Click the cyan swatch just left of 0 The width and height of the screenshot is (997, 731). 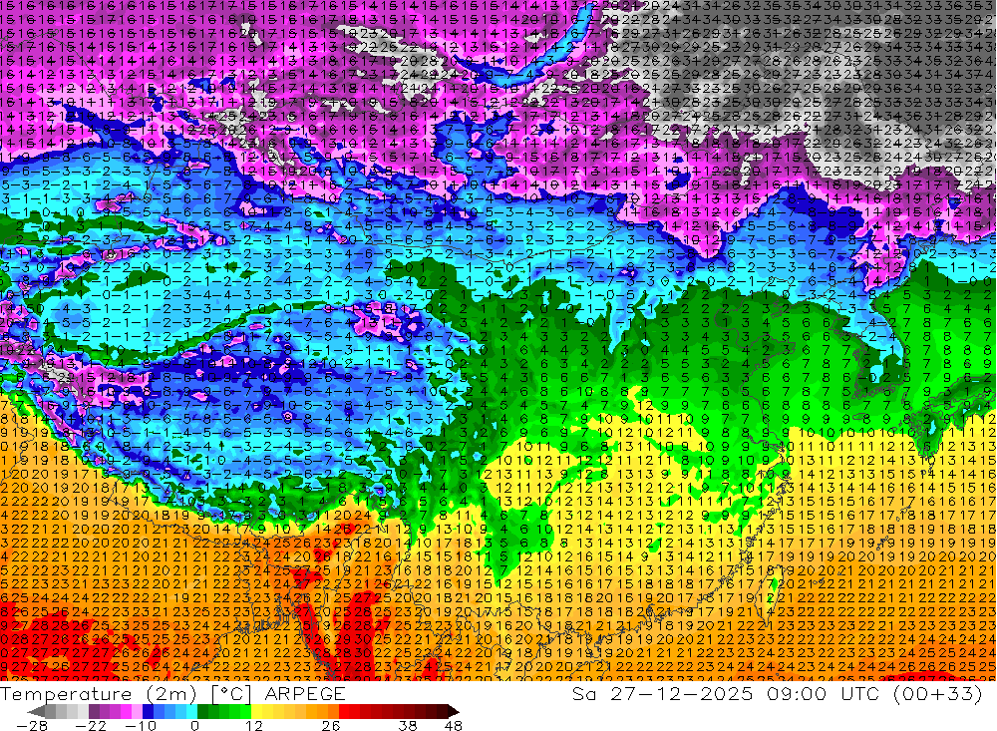coord(191,712)
